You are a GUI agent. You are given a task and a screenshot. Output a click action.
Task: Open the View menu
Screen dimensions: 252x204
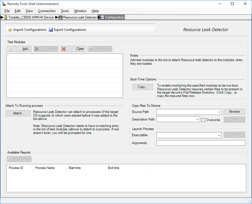pyautogui.click(x=29, y=11)
